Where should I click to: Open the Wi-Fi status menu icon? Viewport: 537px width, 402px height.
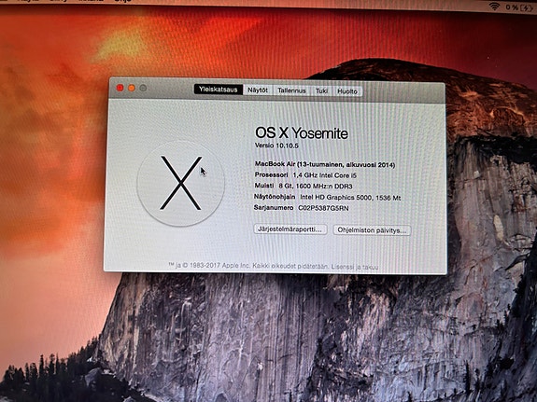(x=494, y=6)
